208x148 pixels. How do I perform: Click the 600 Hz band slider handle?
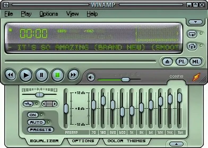122,112
